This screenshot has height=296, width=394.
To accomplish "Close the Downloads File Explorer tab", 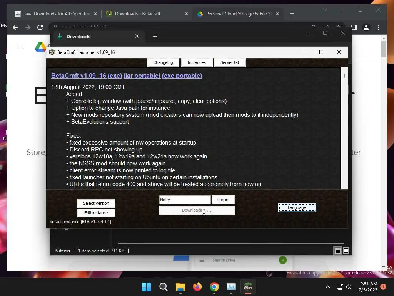I will point(137,36).
